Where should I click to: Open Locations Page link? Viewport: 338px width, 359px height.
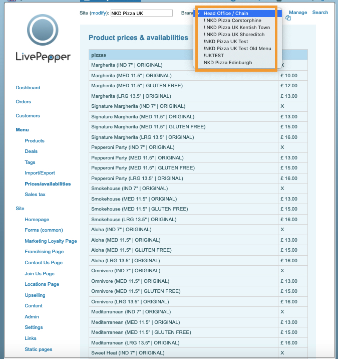[x=42, y=284]
